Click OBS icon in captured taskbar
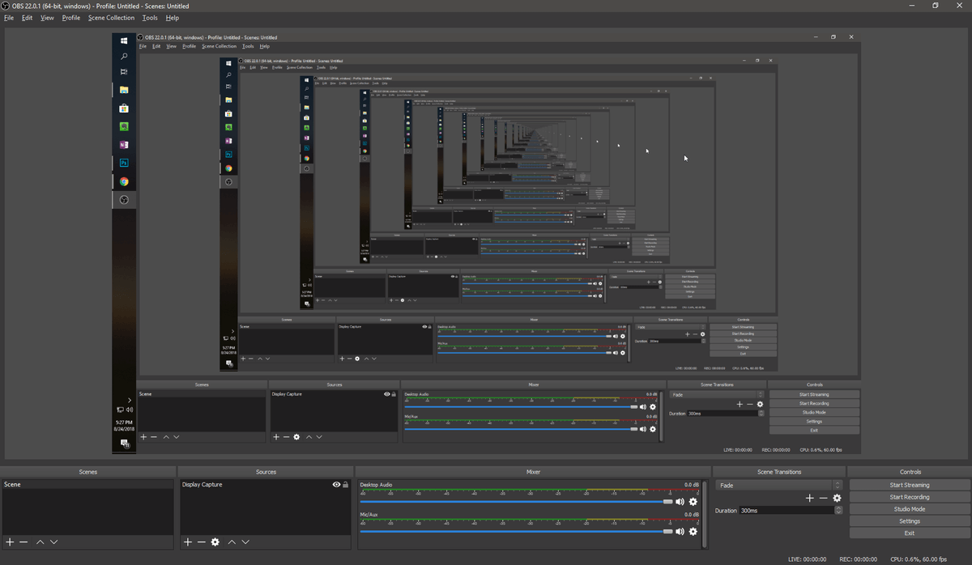Image resolution: width=972 pixels, height=565 pixels. 124,199
